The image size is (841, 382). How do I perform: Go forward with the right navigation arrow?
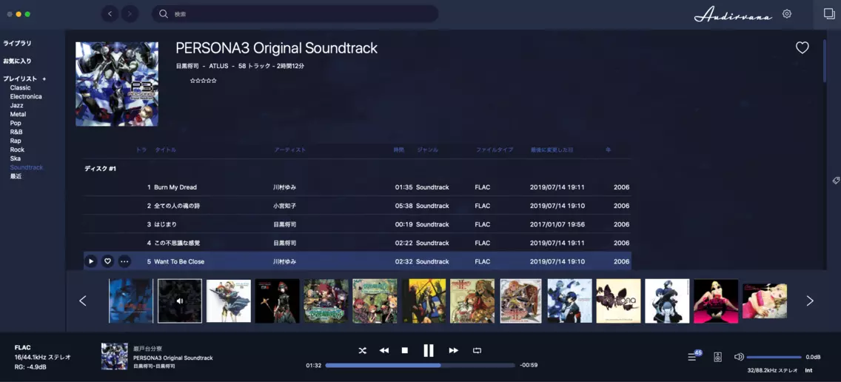[130, 14]
